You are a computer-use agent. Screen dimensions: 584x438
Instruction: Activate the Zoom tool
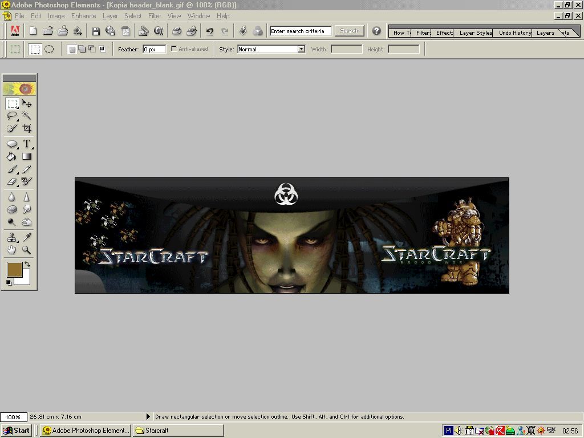(27, 250)
